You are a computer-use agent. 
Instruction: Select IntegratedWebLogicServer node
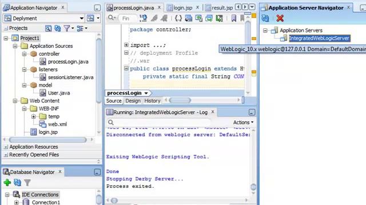319,38
